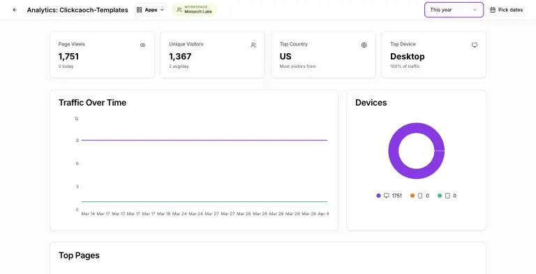This screenshot has height=274, width=536.
Task: Click the users icon on Unique Visitors card
Action: (253, 45)
